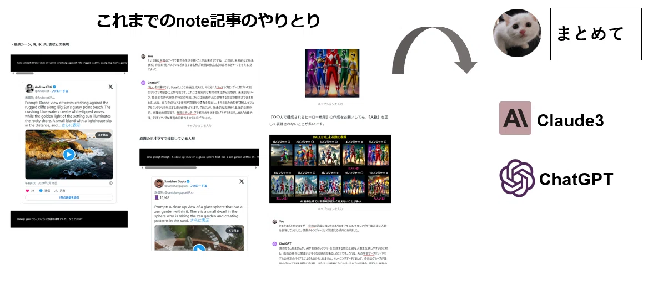Click right scroll arrow under glass sphere code block

pyautogui.click(x=257, y=167)
